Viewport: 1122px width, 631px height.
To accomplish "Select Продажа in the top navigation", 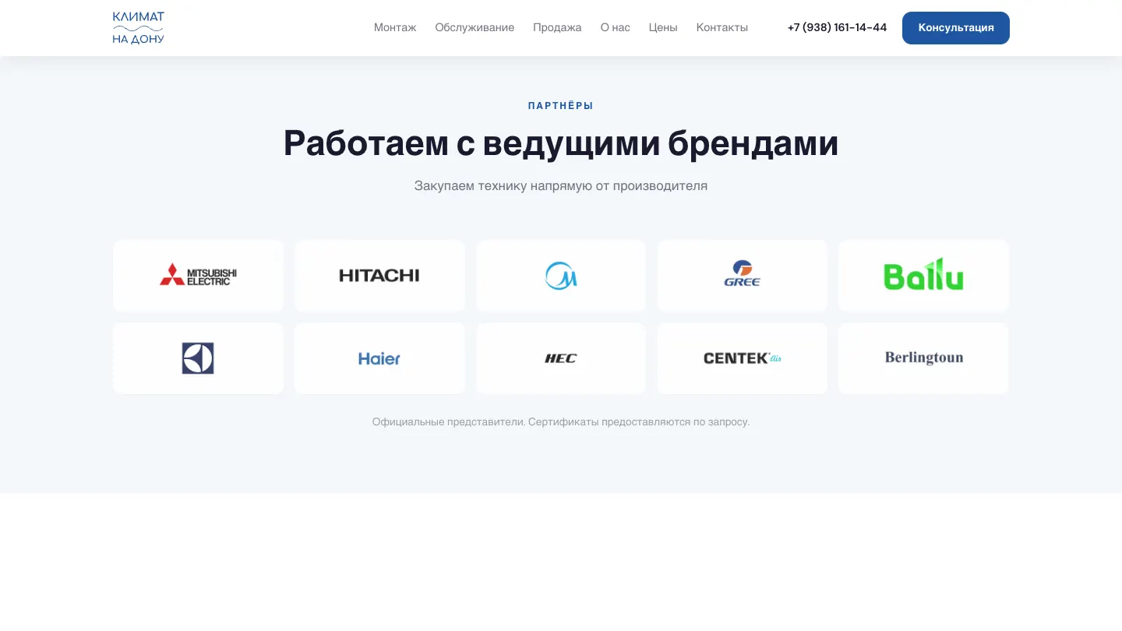I will tap(557, 27).
